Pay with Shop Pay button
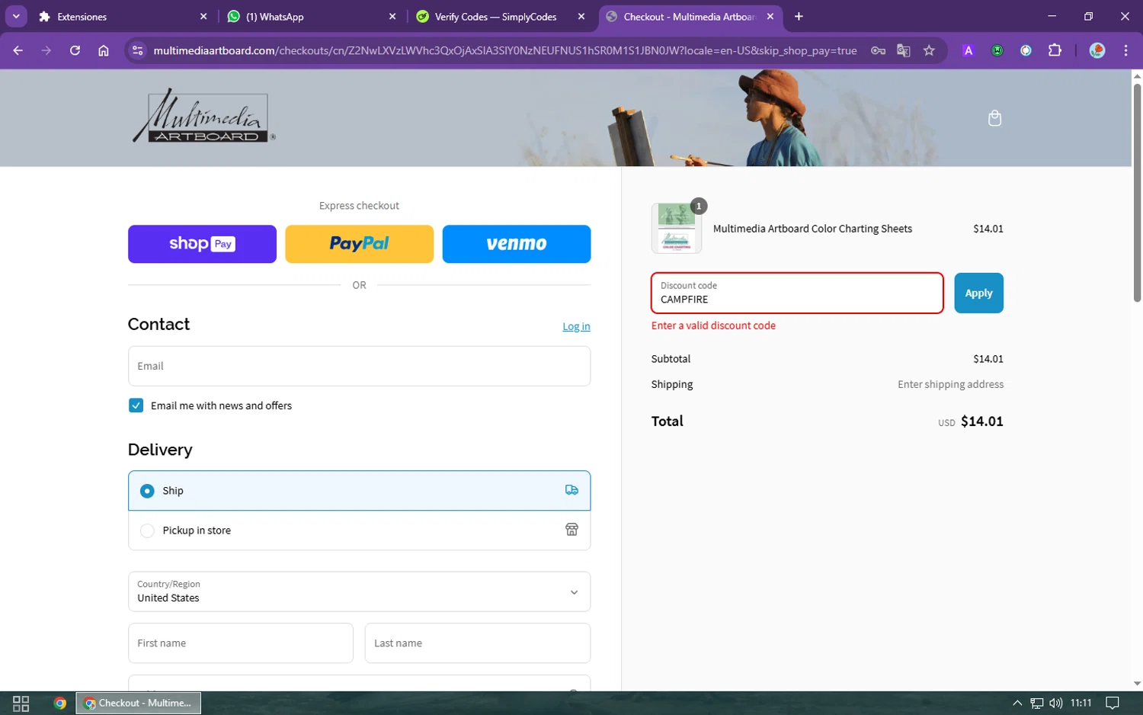 202,244
